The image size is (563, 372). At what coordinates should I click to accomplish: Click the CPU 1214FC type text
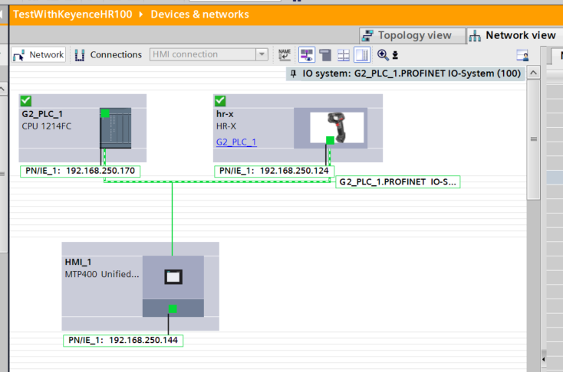pyautogui.click(x=47, y=126)
